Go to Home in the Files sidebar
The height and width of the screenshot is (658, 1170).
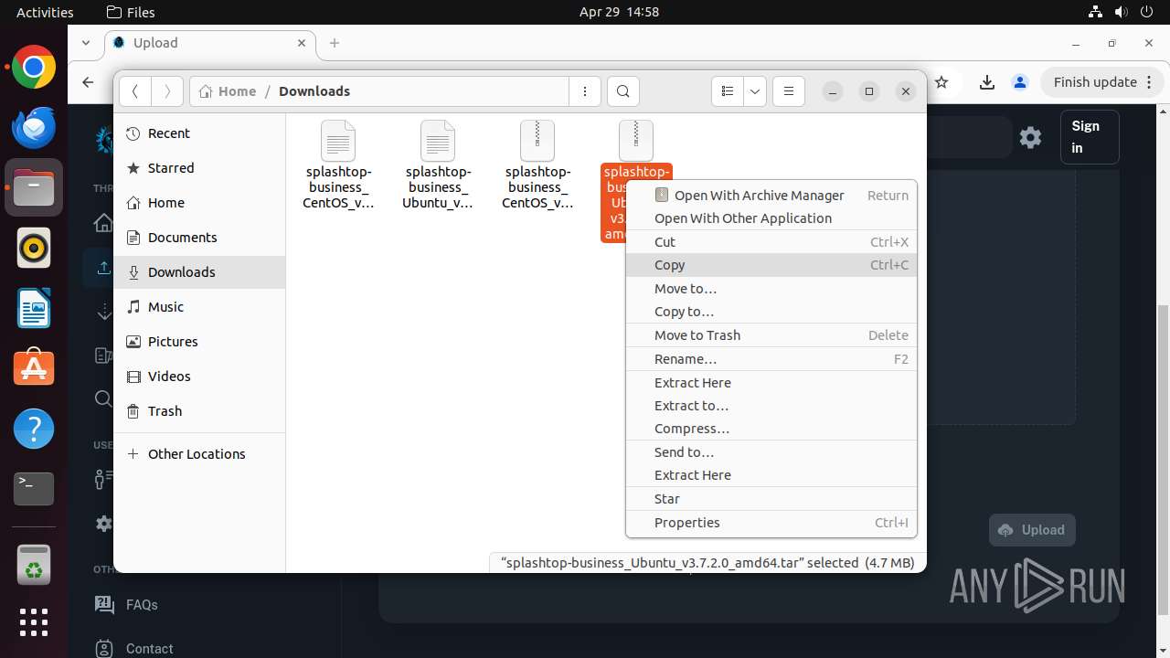coord(199,203)
